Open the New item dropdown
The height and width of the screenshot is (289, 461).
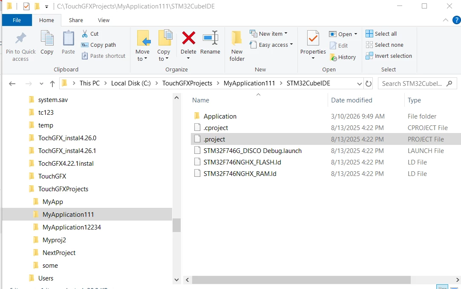[268, 34]
